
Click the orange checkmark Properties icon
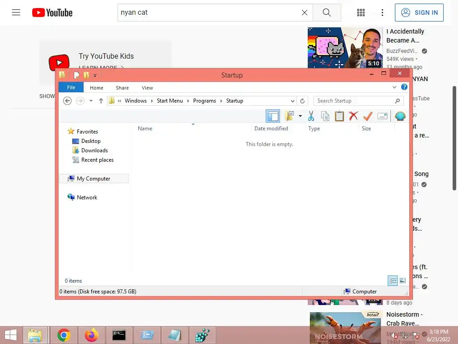tap(368, 116)
